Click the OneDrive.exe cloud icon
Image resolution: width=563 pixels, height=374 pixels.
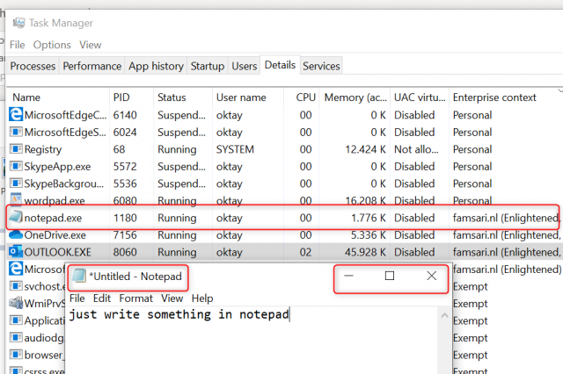(16, 234)
